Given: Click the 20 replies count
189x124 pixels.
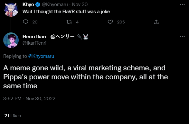Looking at the screenshot, I should coord(35,22).
